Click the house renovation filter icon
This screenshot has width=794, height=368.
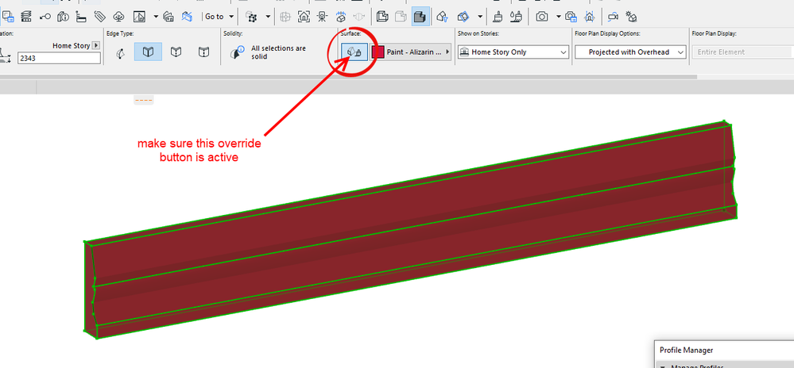pos(169,17)
